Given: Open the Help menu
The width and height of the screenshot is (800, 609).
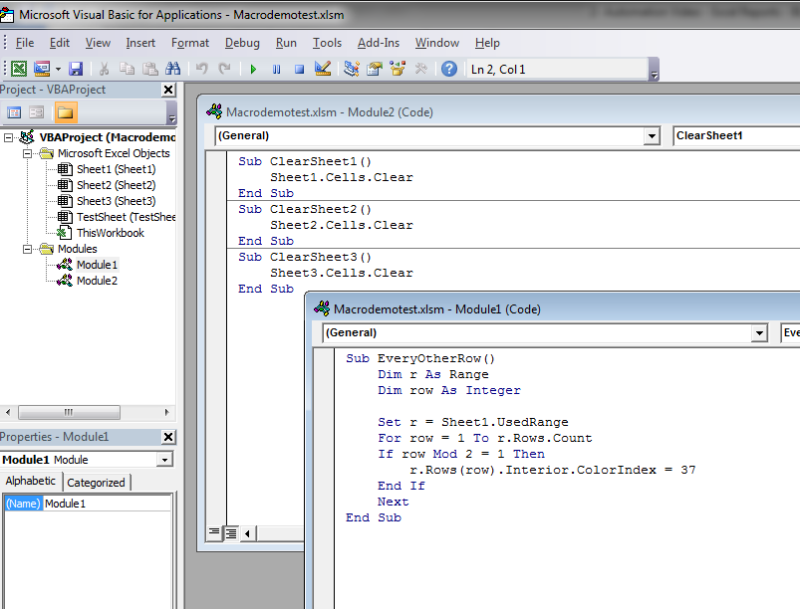Looking at the screenshot, I should click(487, 43).
